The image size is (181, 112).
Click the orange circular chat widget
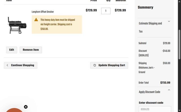coord(14,110)
